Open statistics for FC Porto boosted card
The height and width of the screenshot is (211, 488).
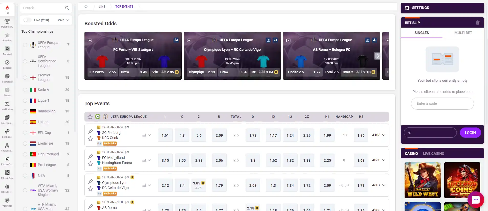click(176, 40)
